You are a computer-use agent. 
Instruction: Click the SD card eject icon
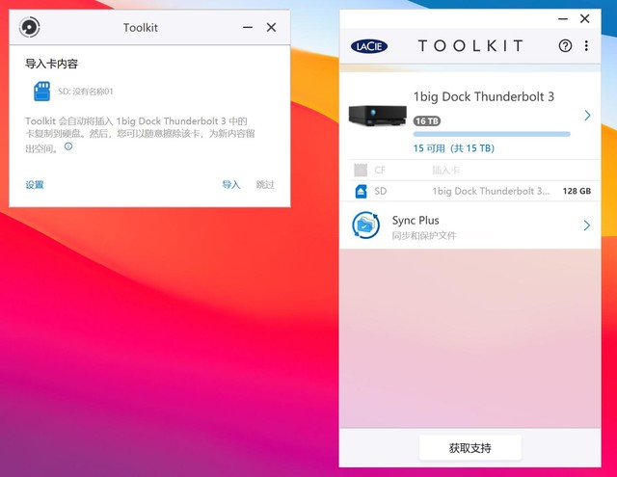361,191
